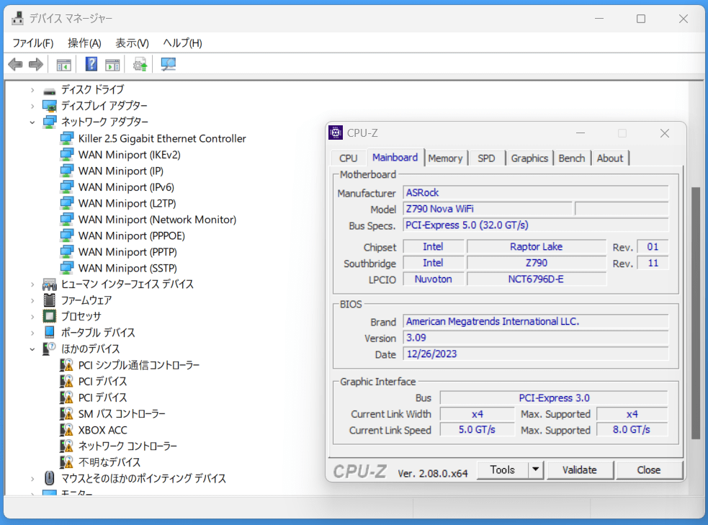
Task: Select WAN Miniport (Network Monitor) in the tree
Action: 157,220
